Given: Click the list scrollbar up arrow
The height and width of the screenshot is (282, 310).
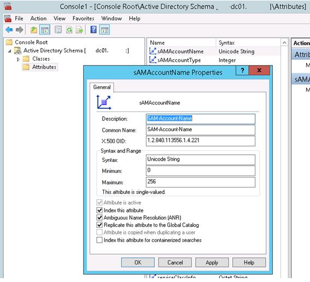Looking at the screenshot, I should 284,43.
